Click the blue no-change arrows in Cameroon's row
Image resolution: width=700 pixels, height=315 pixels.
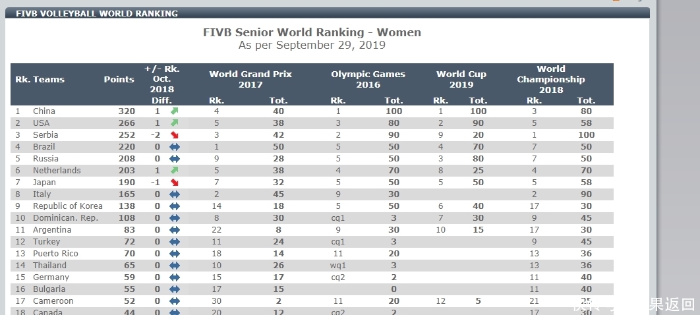[x=175, y=301]
